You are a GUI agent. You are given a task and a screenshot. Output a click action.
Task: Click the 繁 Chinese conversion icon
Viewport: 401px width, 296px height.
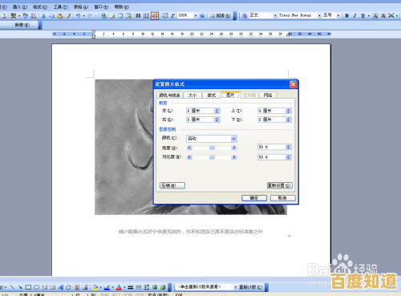(14, 16)
